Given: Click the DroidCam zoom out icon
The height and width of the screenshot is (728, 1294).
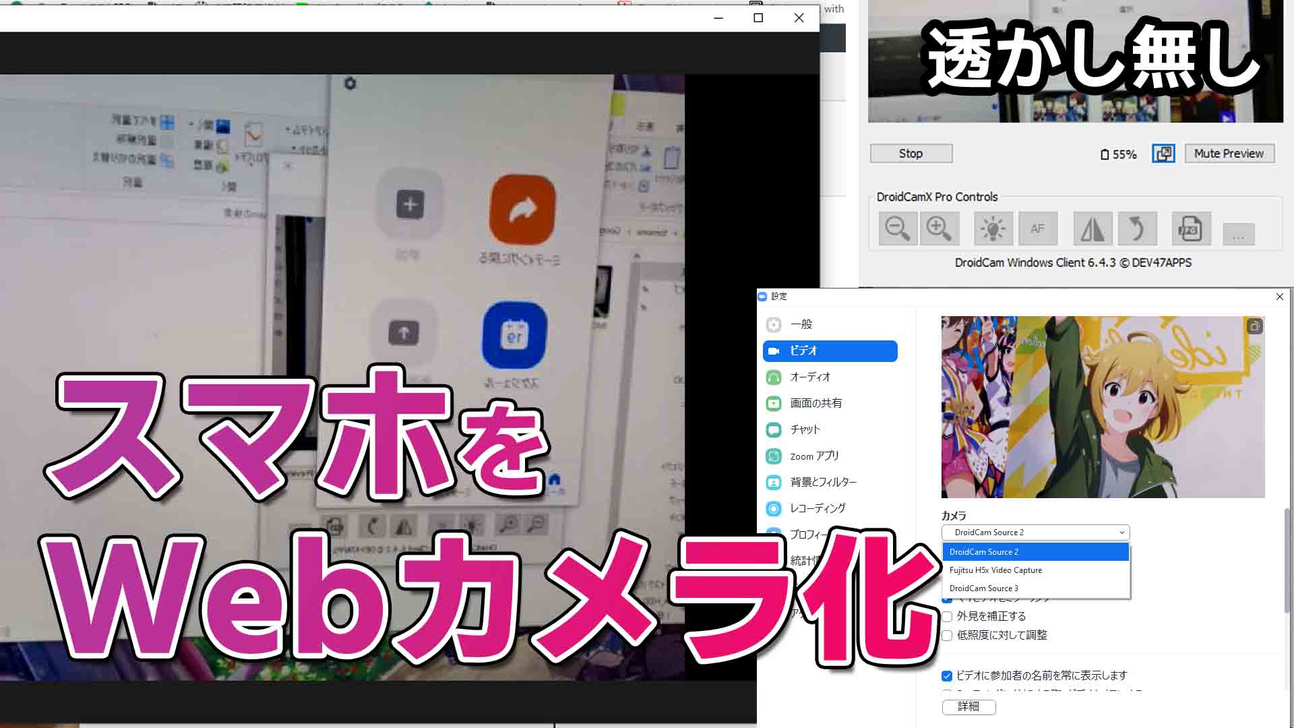Looking at the screenshot, I should tap(898, 229).
